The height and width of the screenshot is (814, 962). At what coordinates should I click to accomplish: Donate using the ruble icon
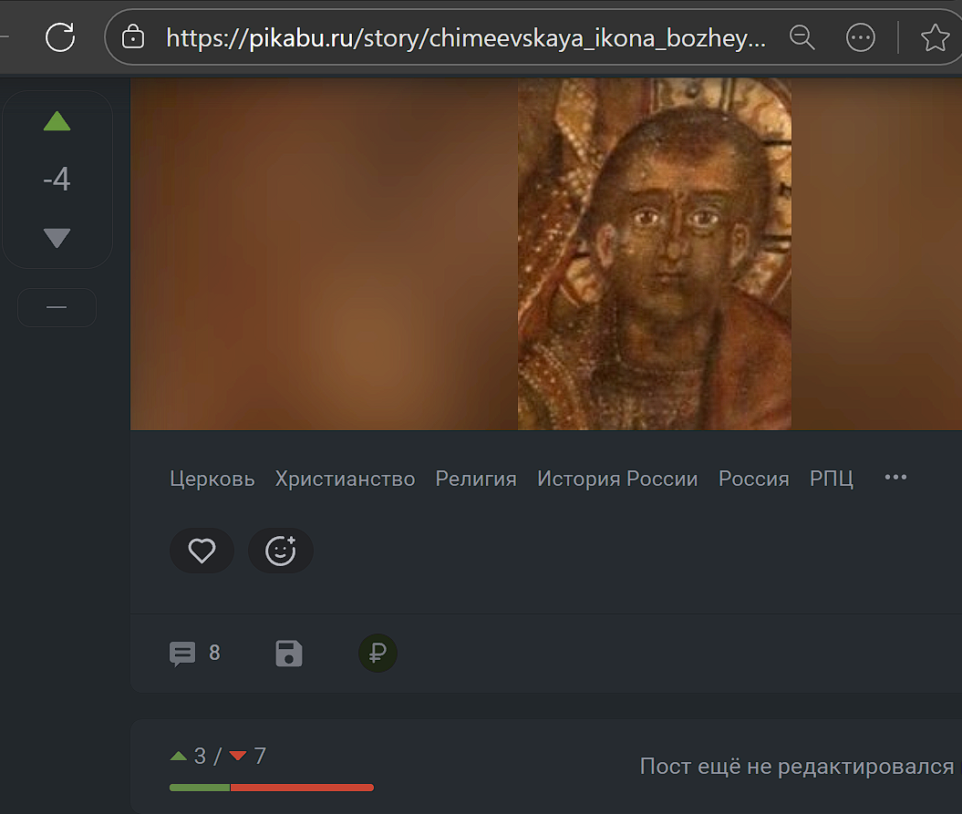point(378,654)
